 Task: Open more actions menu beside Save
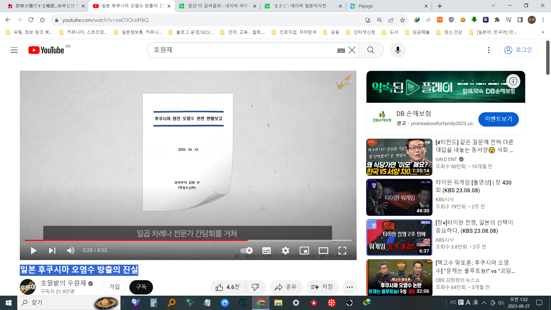pyautogui.click(x=349, y=287)
